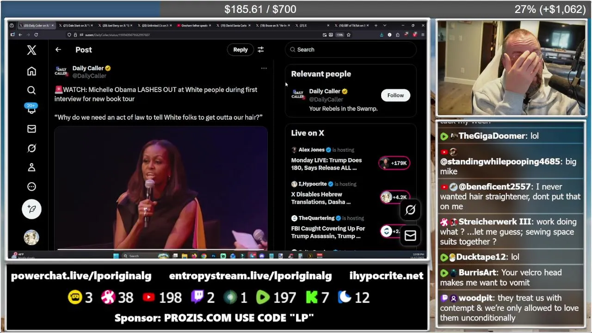Switch to the Joel Berry browser tab
592x333 pixels.
tap(114, 25)
